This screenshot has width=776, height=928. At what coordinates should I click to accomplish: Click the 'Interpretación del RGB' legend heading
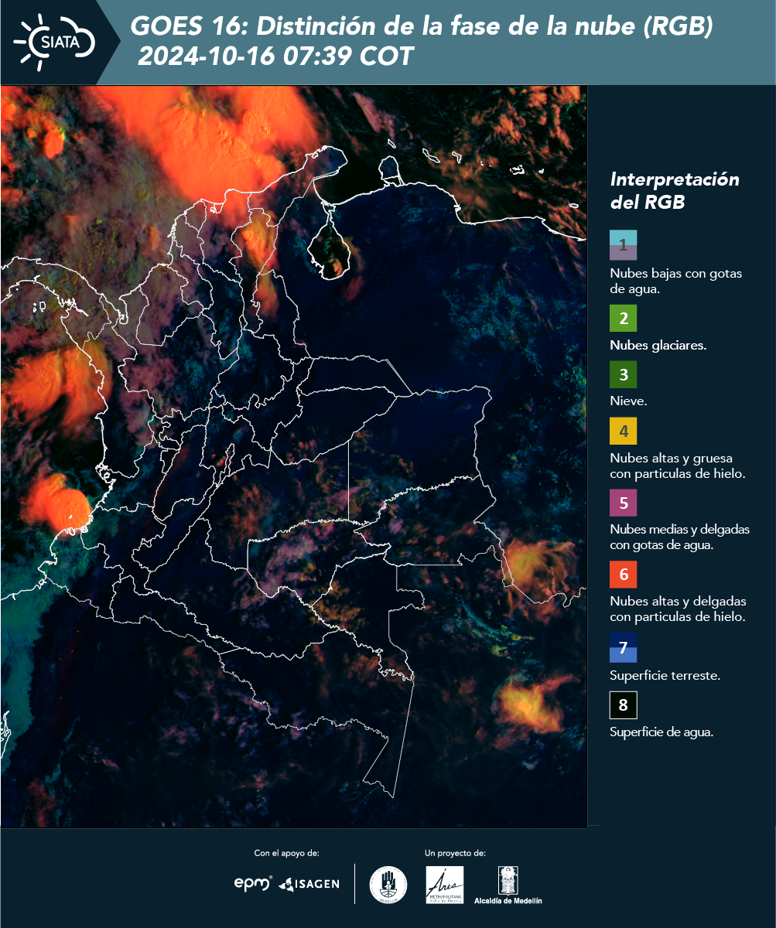click(675, 190)
